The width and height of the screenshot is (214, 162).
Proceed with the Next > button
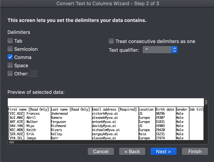click(x=164, y=151)
